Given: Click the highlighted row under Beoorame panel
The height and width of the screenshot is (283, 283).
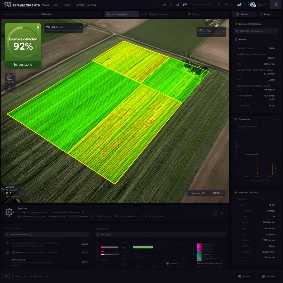Looking at the screenshot, I should tap(256, 31).
